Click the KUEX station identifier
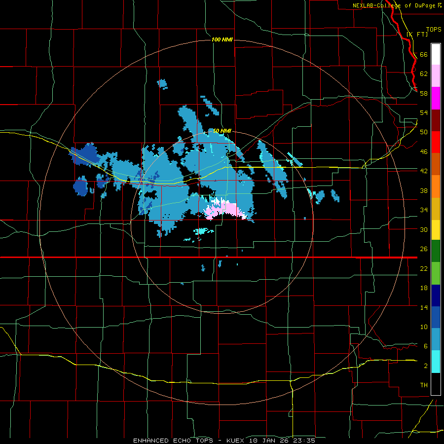The image size is (444, 444). (235, 441)
